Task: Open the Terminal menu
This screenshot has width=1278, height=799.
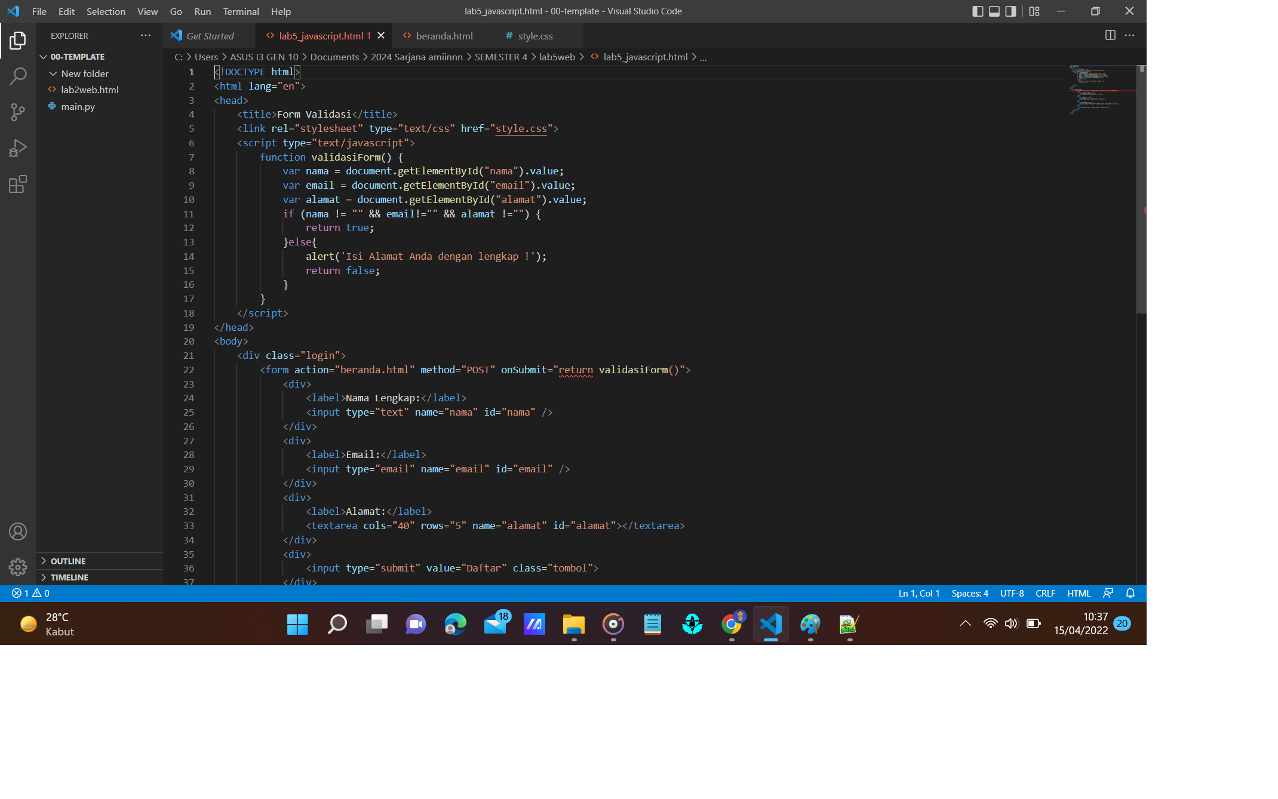Action: click(241, 11)
